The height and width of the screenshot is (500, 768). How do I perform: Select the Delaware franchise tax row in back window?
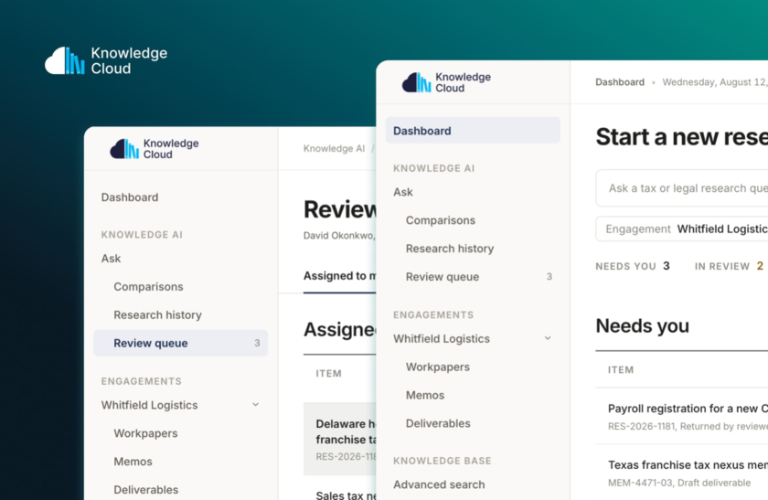click(340, 440)
